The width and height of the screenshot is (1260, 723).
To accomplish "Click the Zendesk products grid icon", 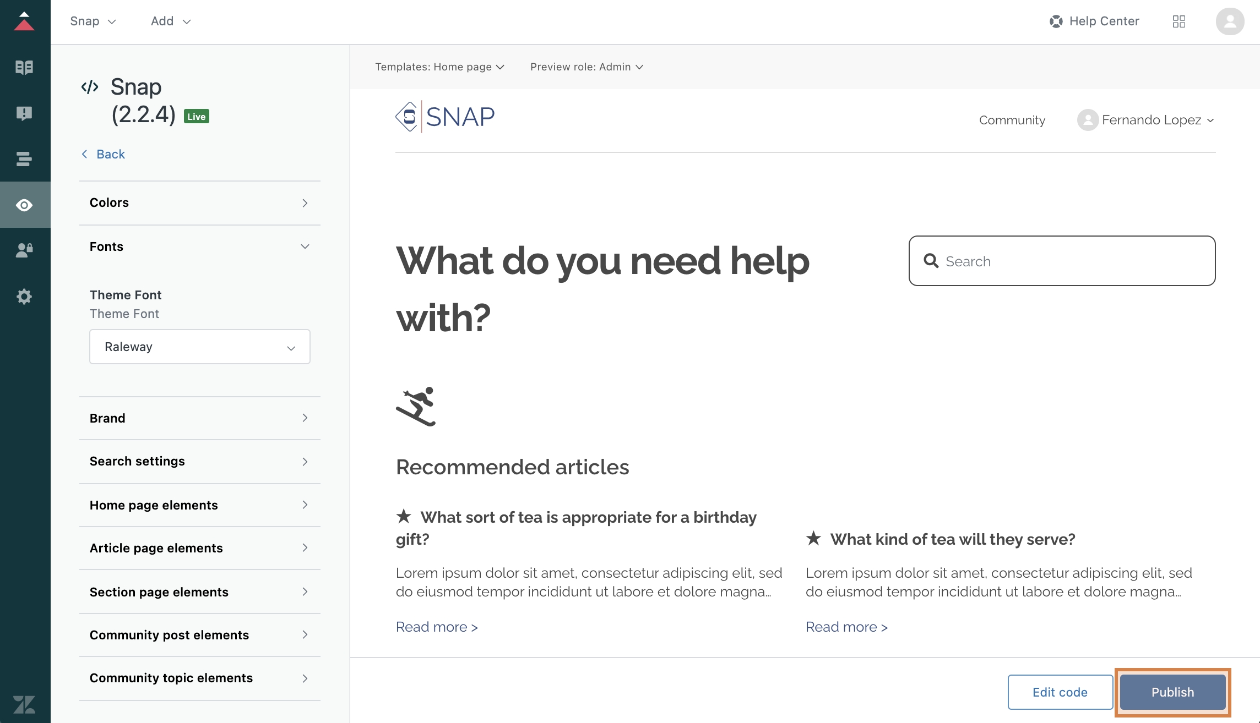I will (x=1179, y=21).
